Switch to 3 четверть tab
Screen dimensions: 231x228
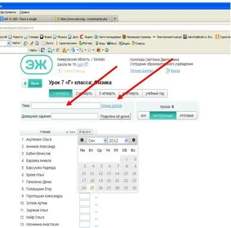(107, 93)
